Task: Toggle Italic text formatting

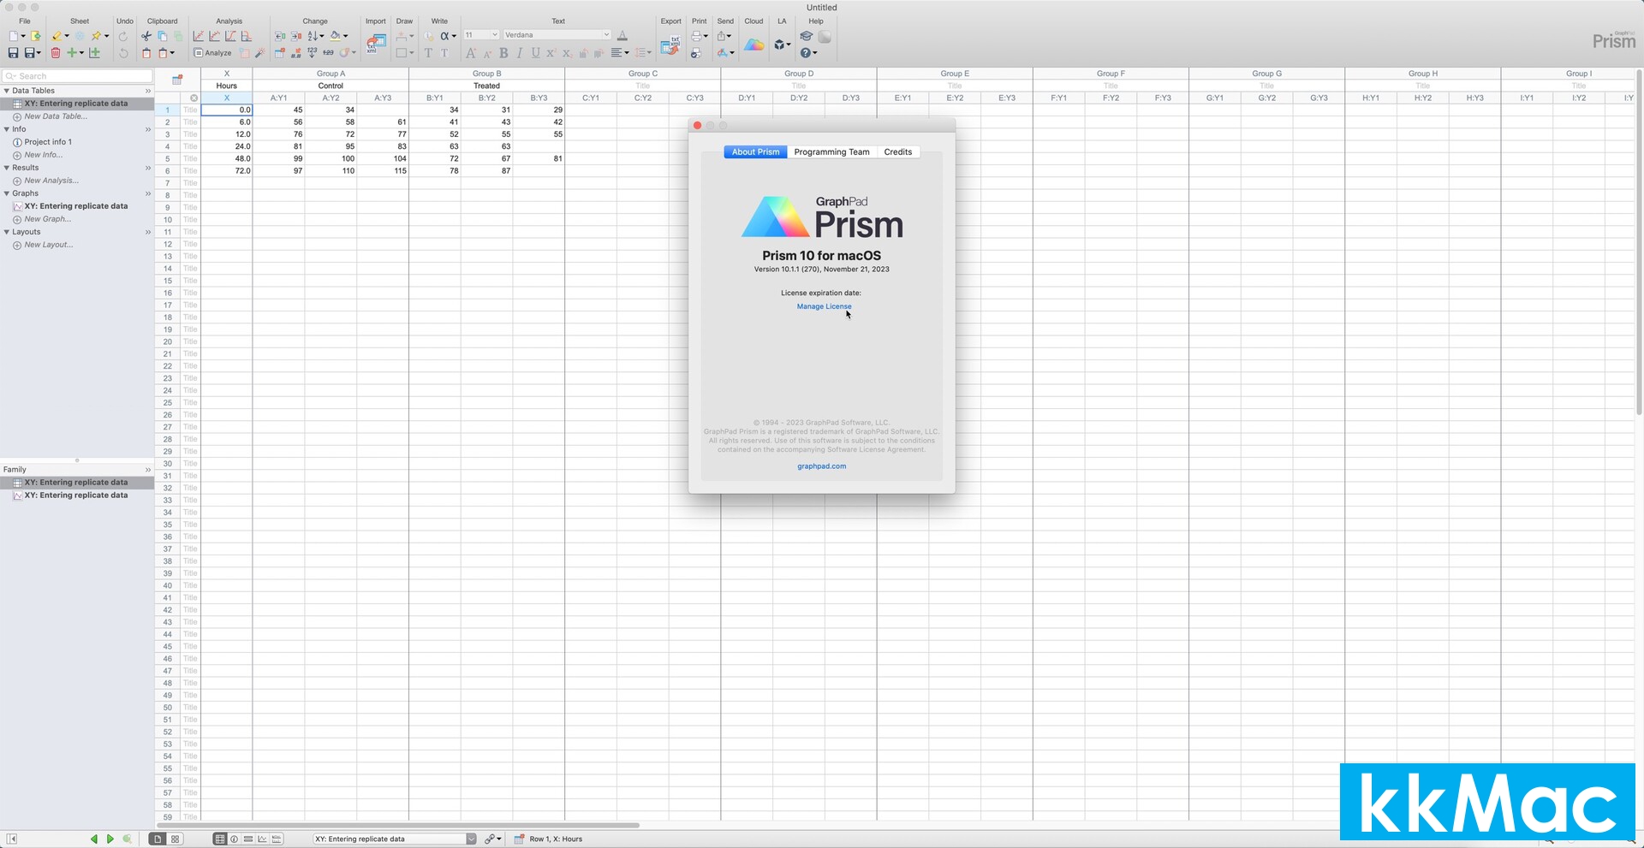Action: (520, 53)
